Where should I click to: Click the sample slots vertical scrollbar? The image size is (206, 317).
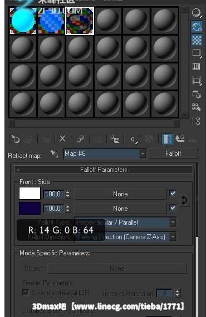coord(184,63)
